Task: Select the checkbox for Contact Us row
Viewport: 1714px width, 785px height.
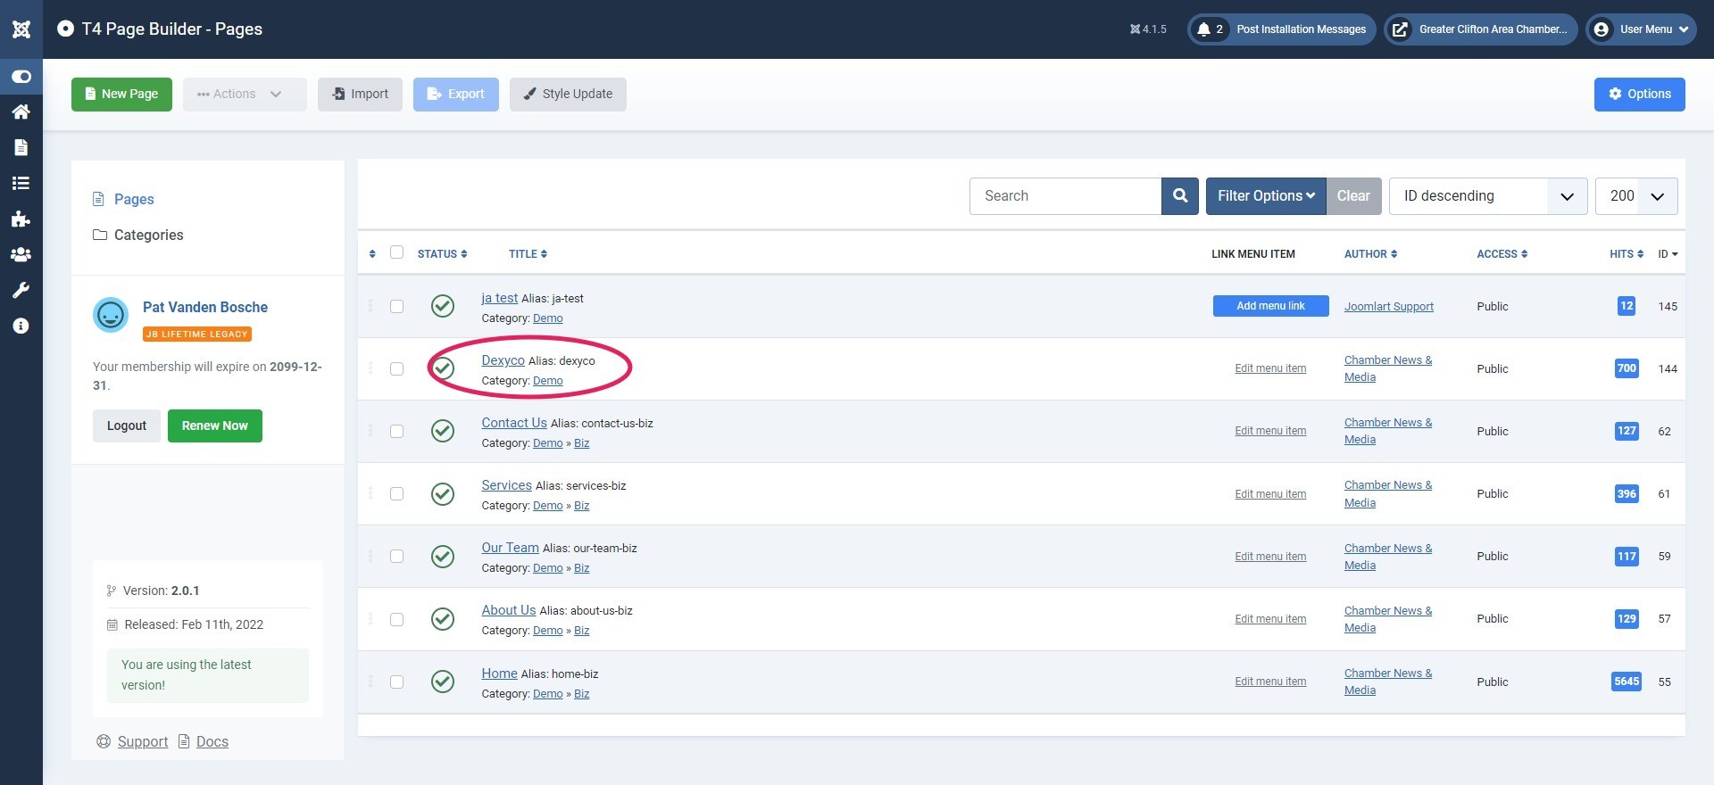Action: tap(397, 432)
